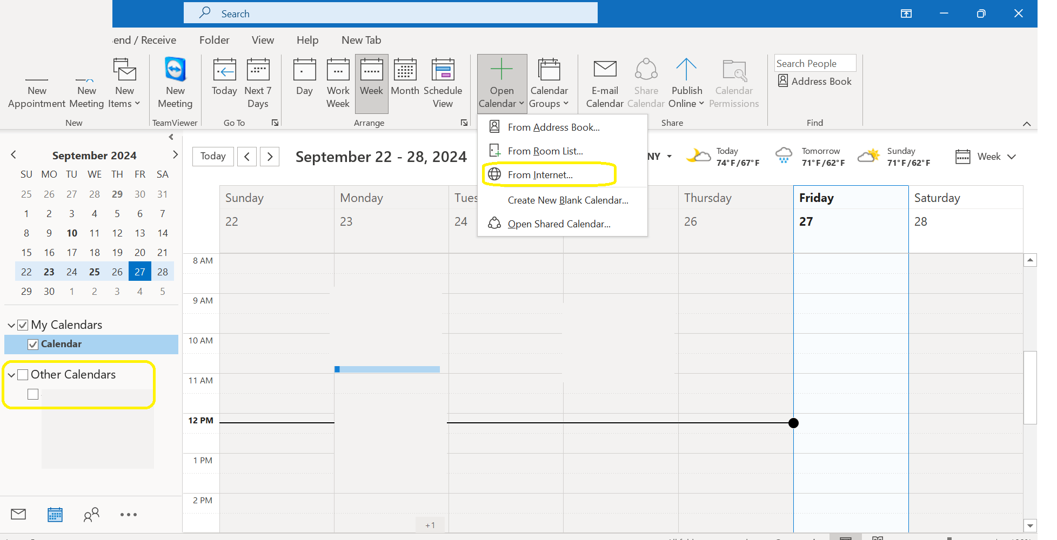Enable the Other Calendars checkbox
The height and width of the screenshot is (540, 1057).
pos(23,374)
